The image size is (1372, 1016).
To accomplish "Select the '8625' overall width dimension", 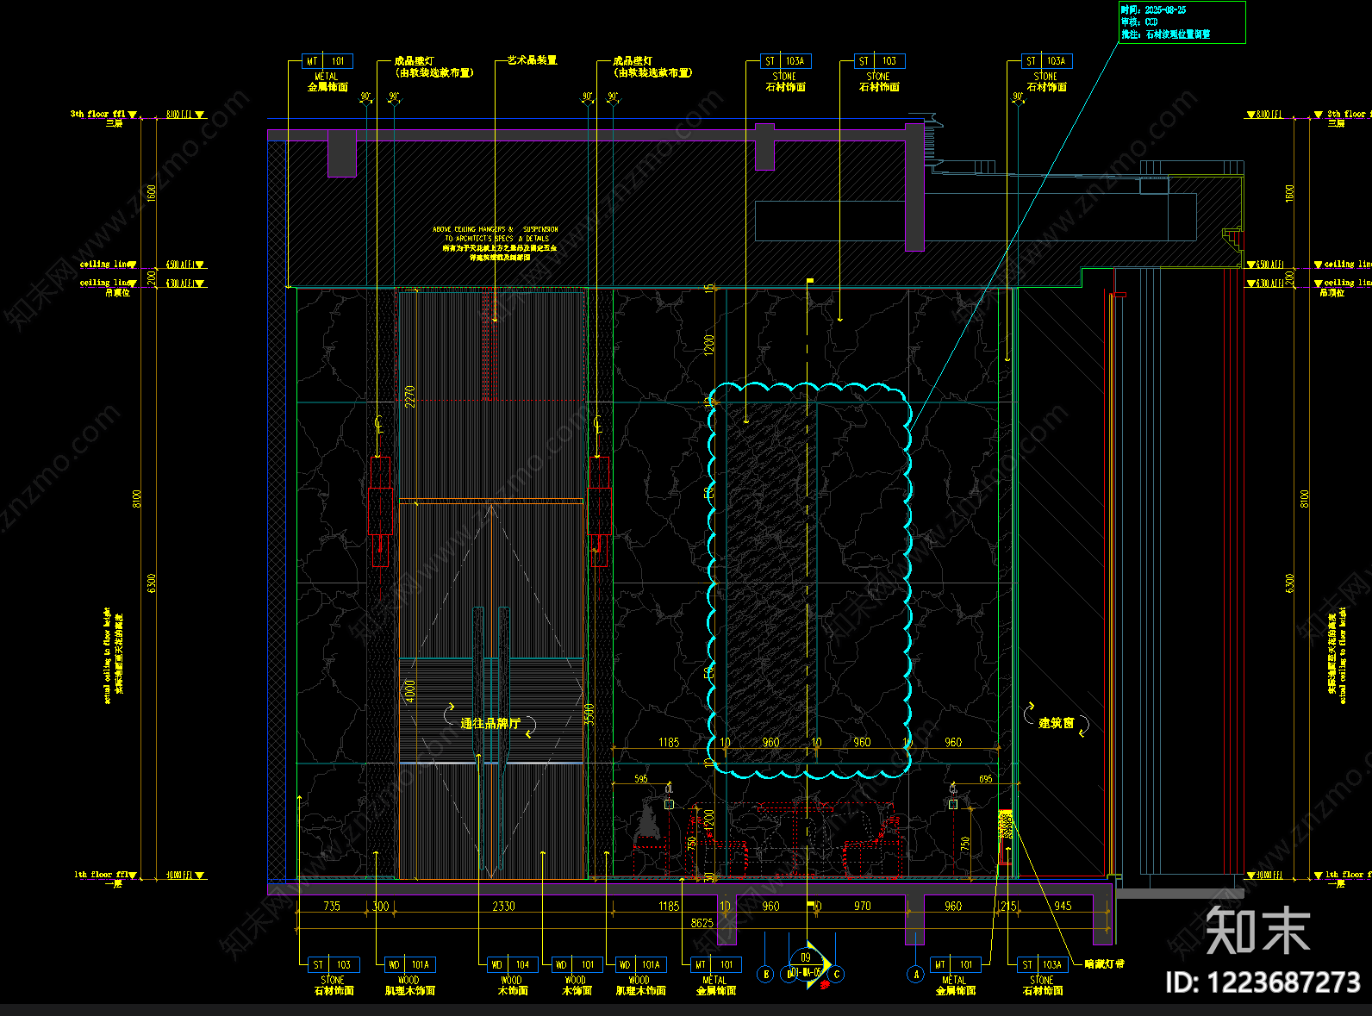I will point(702,923).
